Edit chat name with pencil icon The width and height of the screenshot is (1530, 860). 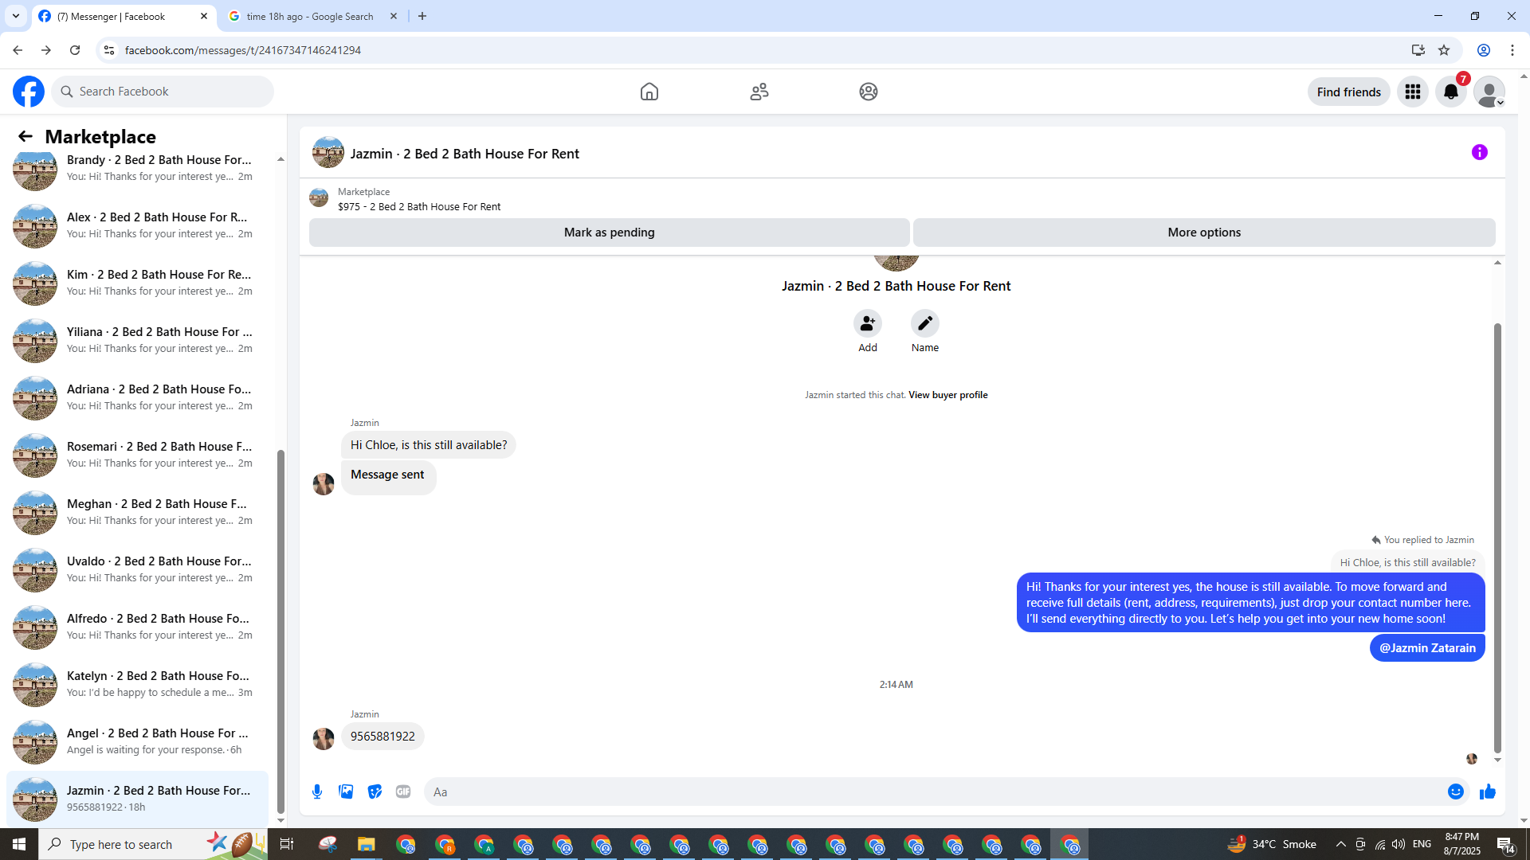pyautogui.click(x=925, y=323)
